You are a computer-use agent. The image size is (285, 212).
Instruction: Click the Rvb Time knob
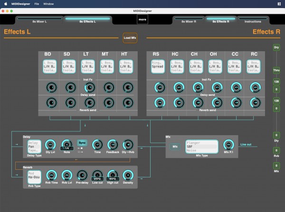[x=51, y=175]
